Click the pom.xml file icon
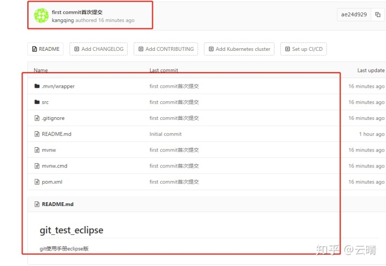 pos(37,182)
